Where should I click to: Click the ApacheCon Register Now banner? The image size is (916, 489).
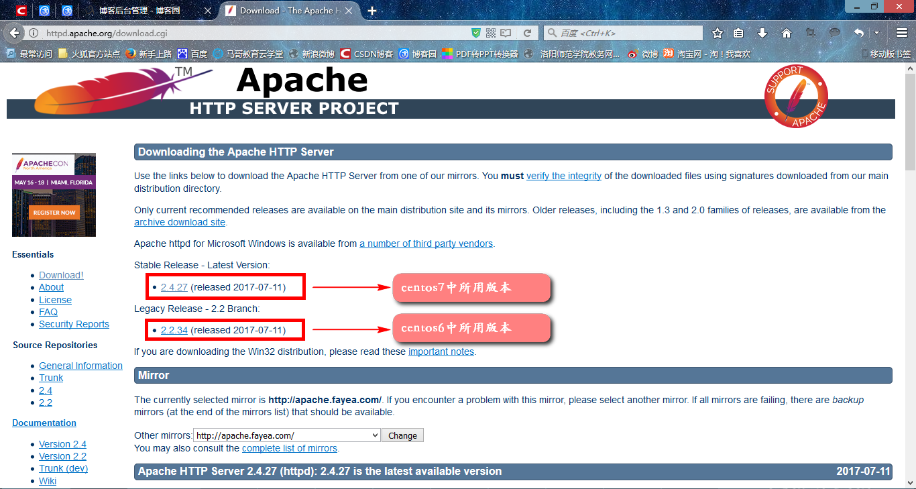pyautogui.click(x=54, y=212)
